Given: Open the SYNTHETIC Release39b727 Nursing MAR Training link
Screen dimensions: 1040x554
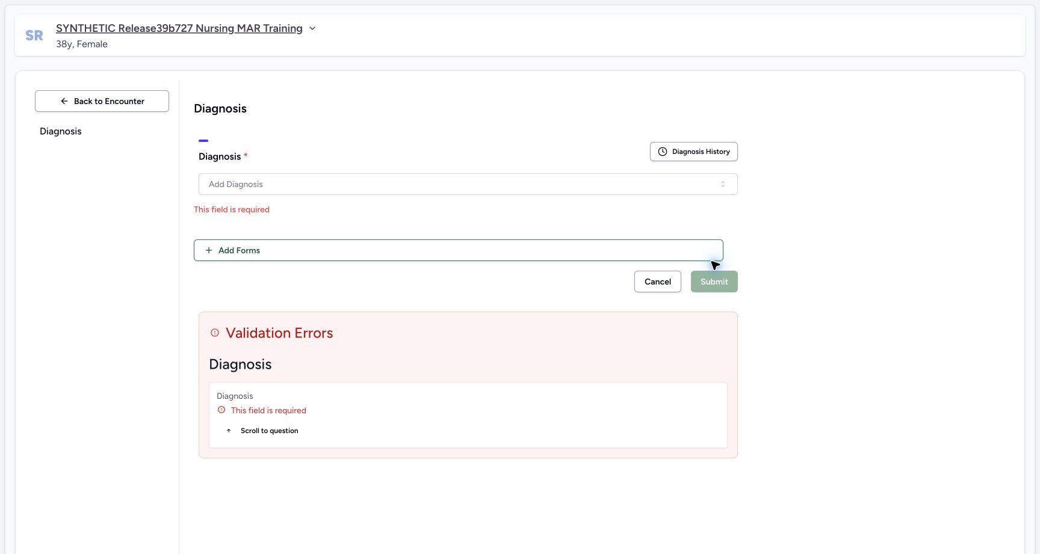Looking at the screenshot, I should (179, 28).
